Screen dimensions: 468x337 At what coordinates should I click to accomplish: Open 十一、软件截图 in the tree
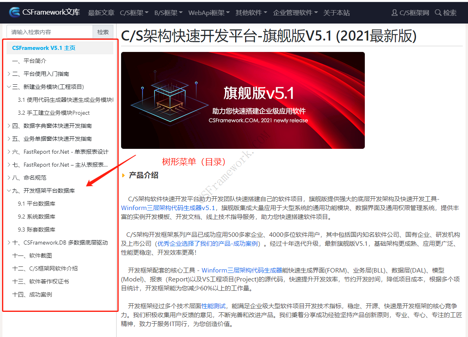coord(32,255)
